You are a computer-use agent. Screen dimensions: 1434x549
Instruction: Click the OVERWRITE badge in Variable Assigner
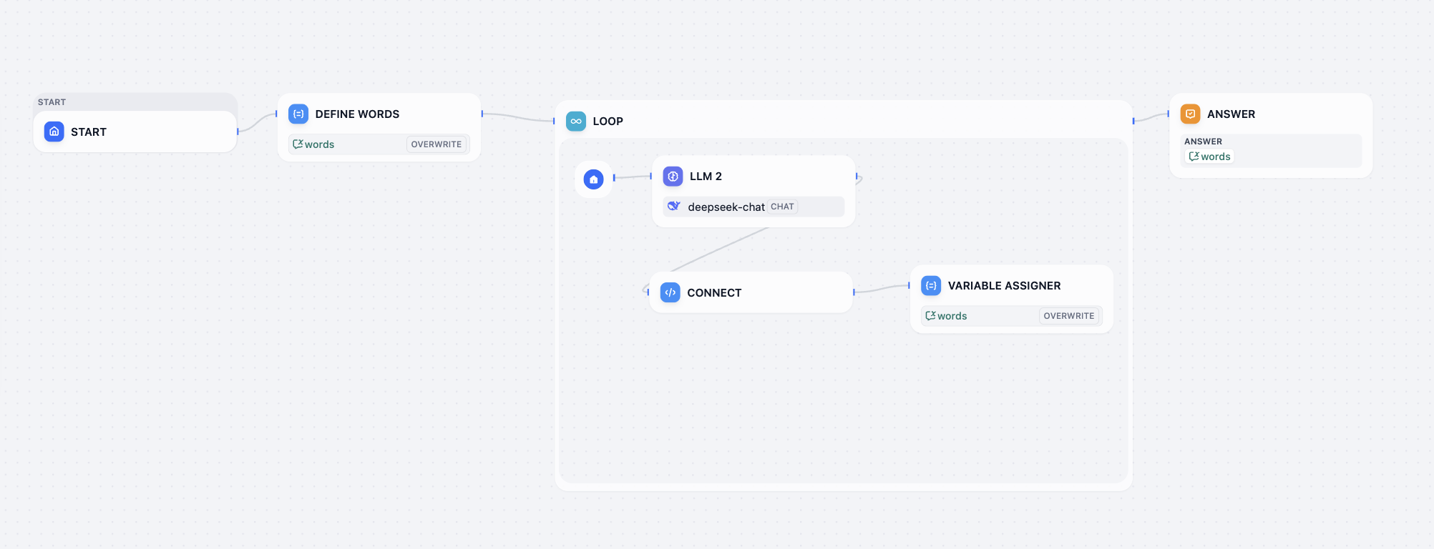1068,316
